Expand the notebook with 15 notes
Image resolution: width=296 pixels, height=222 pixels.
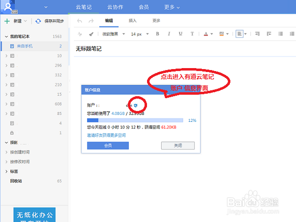6,94
